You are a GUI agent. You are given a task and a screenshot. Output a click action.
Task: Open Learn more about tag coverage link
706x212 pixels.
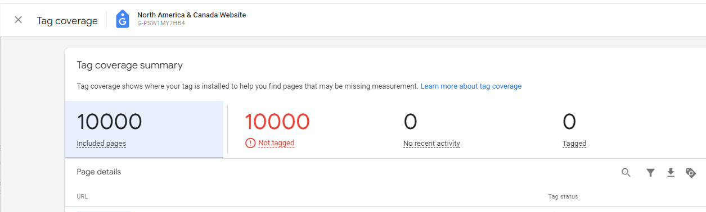pyautogui.click(x=471, y=86)
